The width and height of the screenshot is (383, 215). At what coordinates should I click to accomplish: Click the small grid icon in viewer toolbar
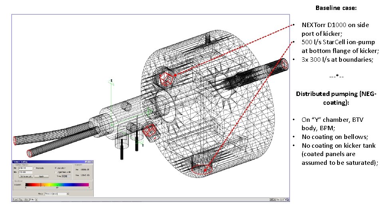tap(281, 199)
